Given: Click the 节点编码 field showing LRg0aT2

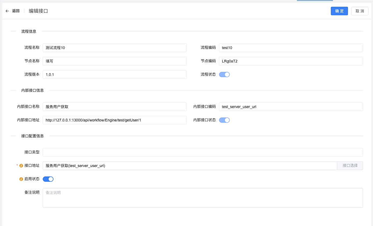Looking at the screenshot, I should (x=291, y=61).
